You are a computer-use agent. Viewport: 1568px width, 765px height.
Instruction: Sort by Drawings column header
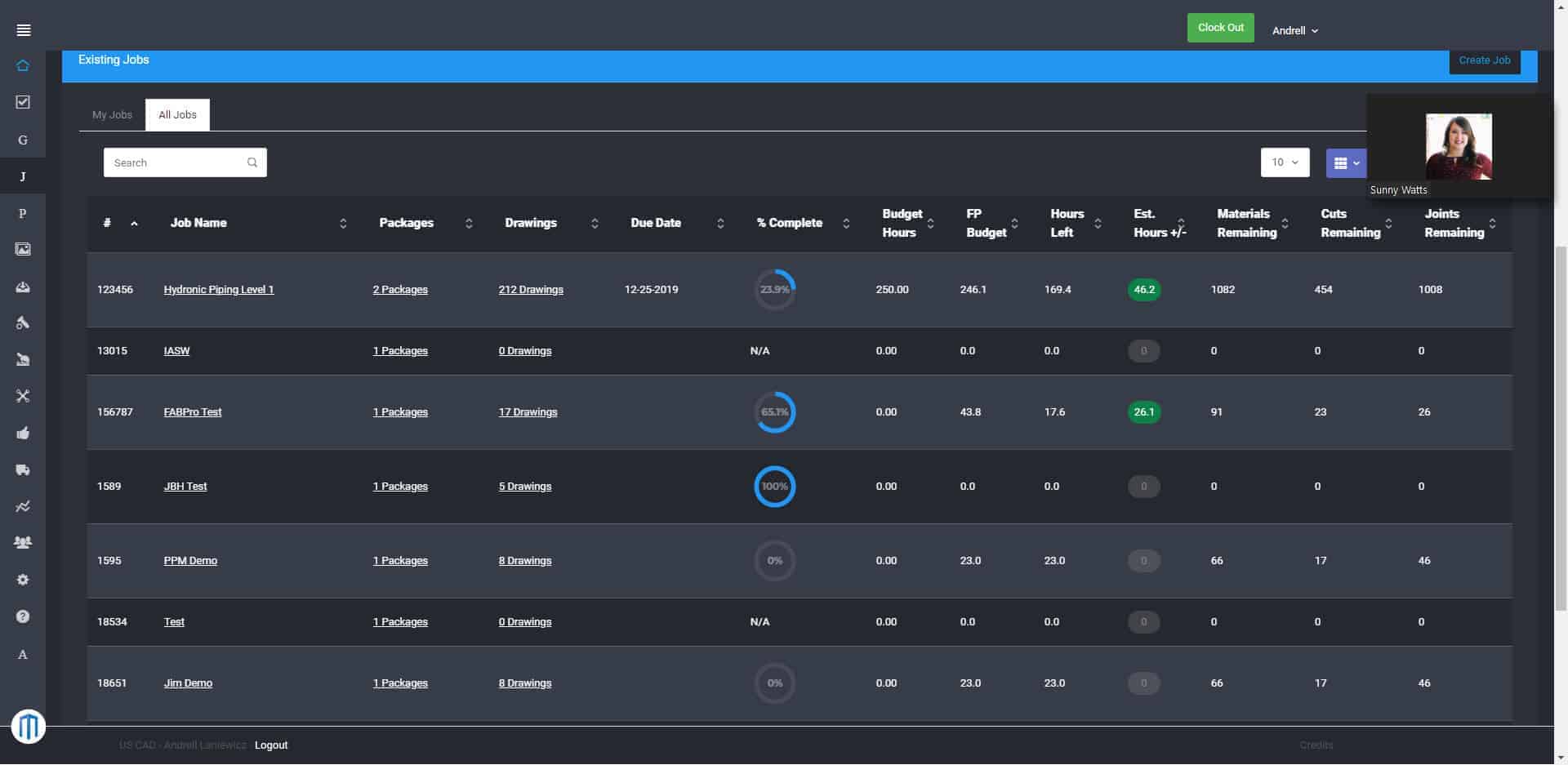551,223
